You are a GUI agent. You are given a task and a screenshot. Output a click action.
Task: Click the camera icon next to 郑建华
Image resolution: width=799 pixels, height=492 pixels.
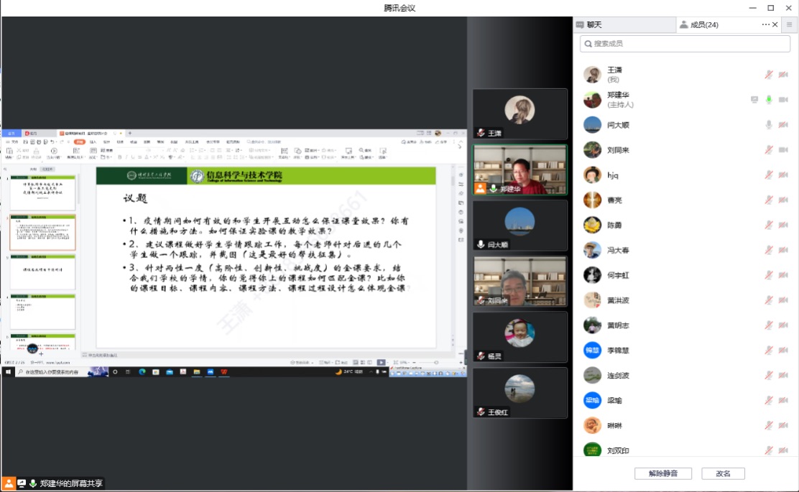click(783, 100)
